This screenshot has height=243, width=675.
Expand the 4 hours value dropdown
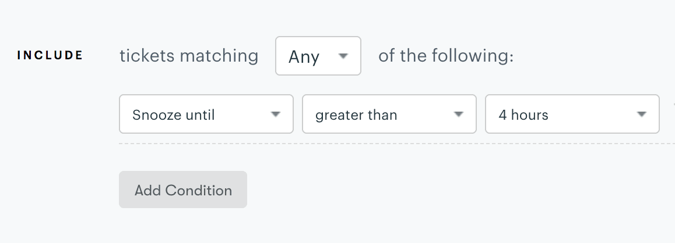click(572, 114)
